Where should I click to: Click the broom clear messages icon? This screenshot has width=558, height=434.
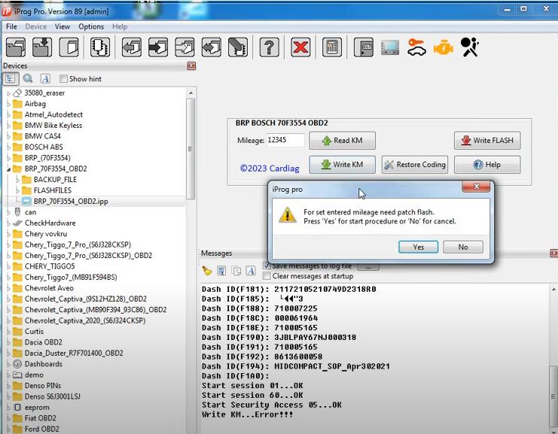[x=207, y=271]
